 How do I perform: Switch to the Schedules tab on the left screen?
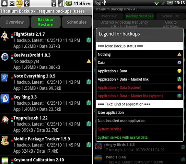pyautogui.click(x=77, y=22)
